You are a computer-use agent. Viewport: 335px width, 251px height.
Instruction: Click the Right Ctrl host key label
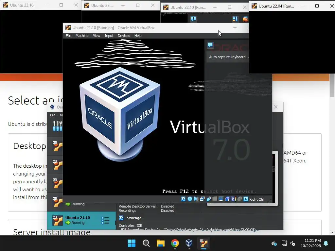pos(256,199)
